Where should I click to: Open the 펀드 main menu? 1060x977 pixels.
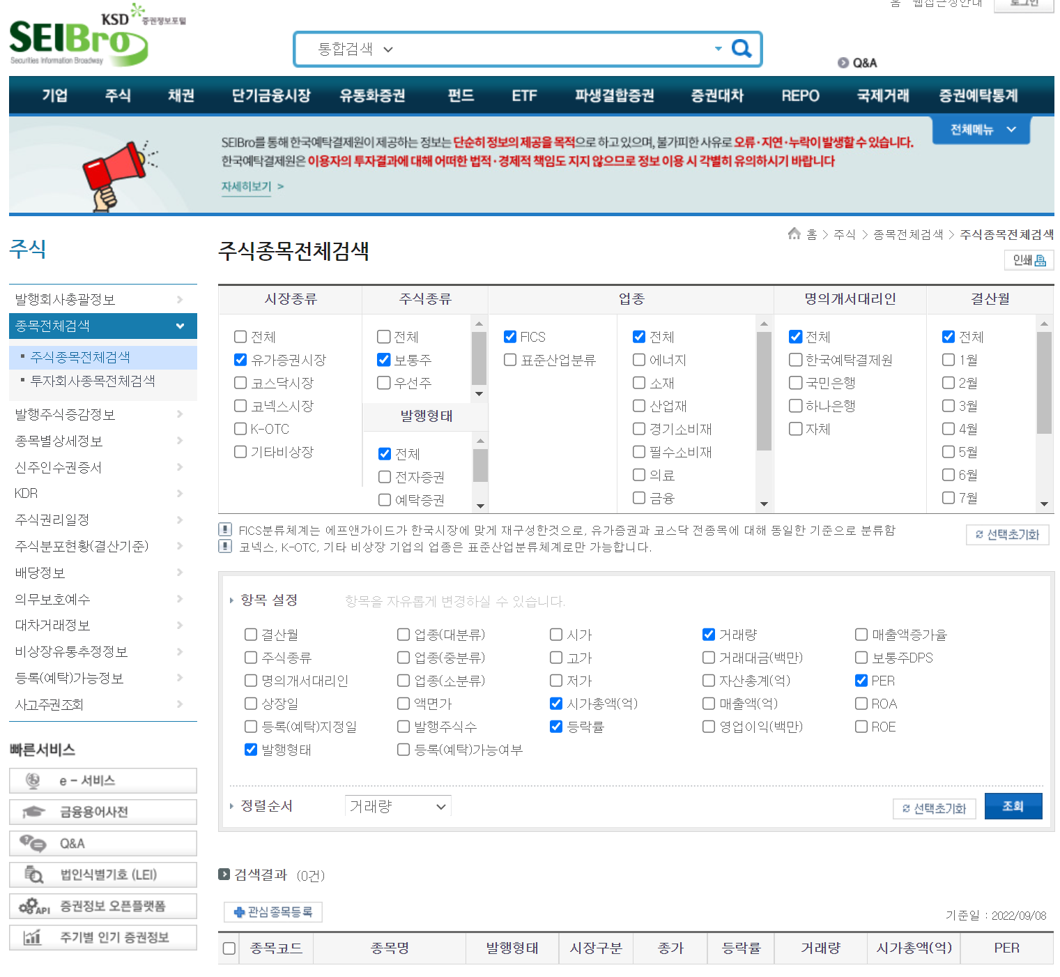coord(461,96)
